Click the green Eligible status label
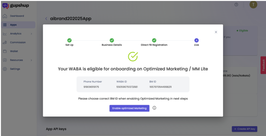Viewport: 266px width, 136px height. coord(242,31)
